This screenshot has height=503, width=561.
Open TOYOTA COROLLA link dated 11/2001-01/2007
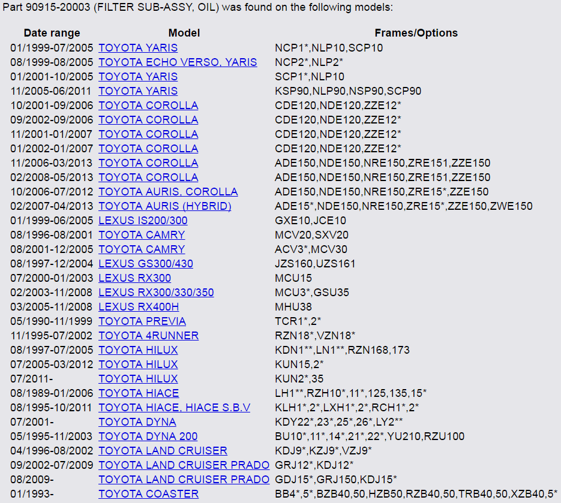coord(148,134)
